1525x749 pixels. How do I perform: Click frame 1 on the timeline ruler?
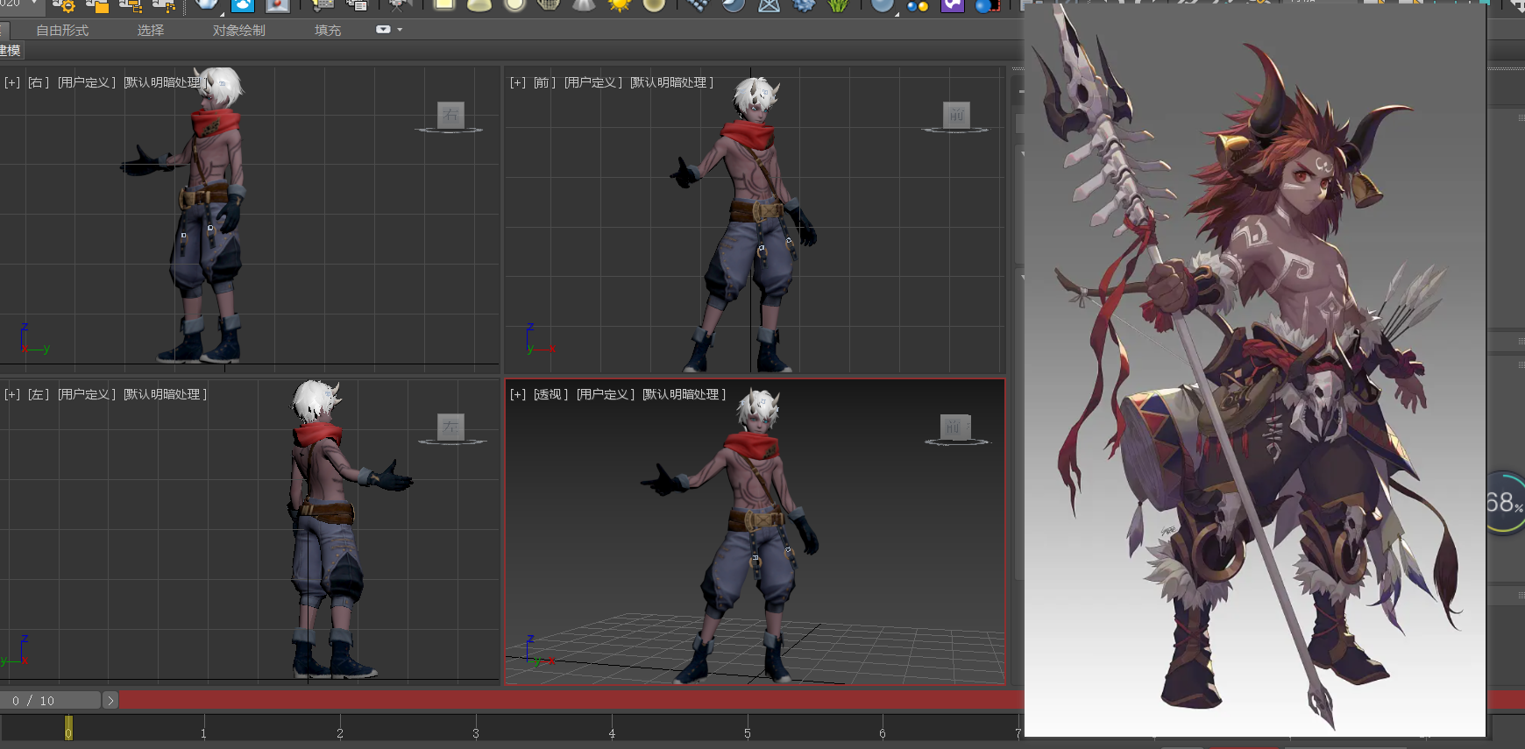203,733
